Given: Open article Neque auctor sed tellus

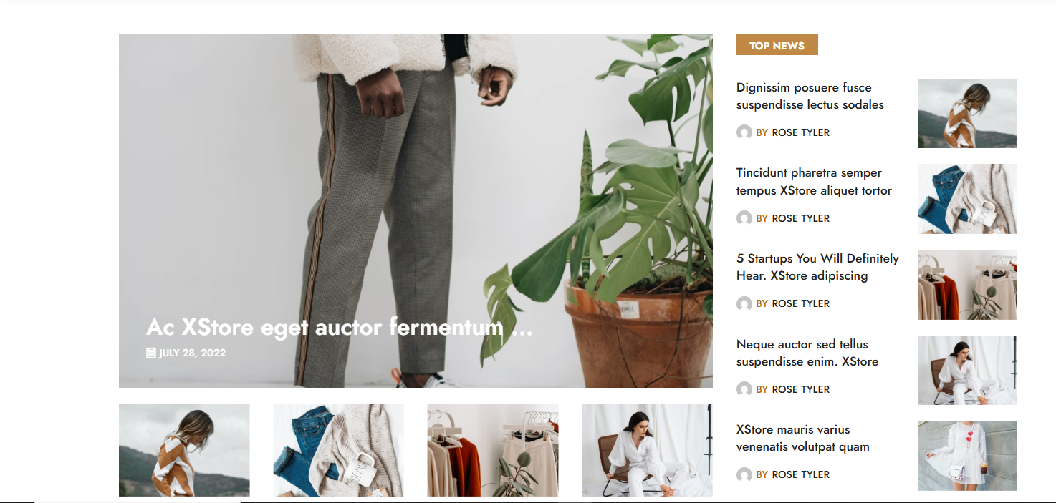Looking at the screenshot, I should (807, 353).
